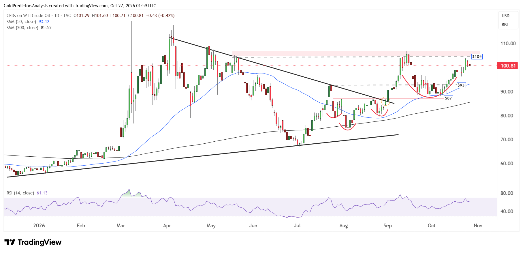
Task: Click 70.00 on the price axis
Action: point(507,140)
